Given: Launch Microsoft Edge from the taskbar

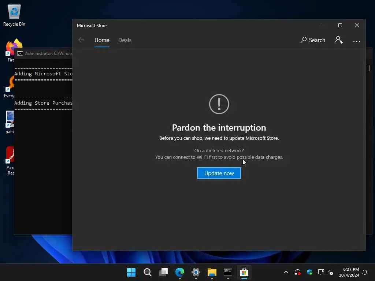Looking at the screenshot, I should [x=179, y=272].
